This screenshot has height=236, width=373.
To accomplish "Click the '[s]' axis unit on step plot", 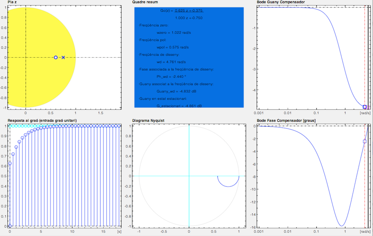I will (119, 232).
